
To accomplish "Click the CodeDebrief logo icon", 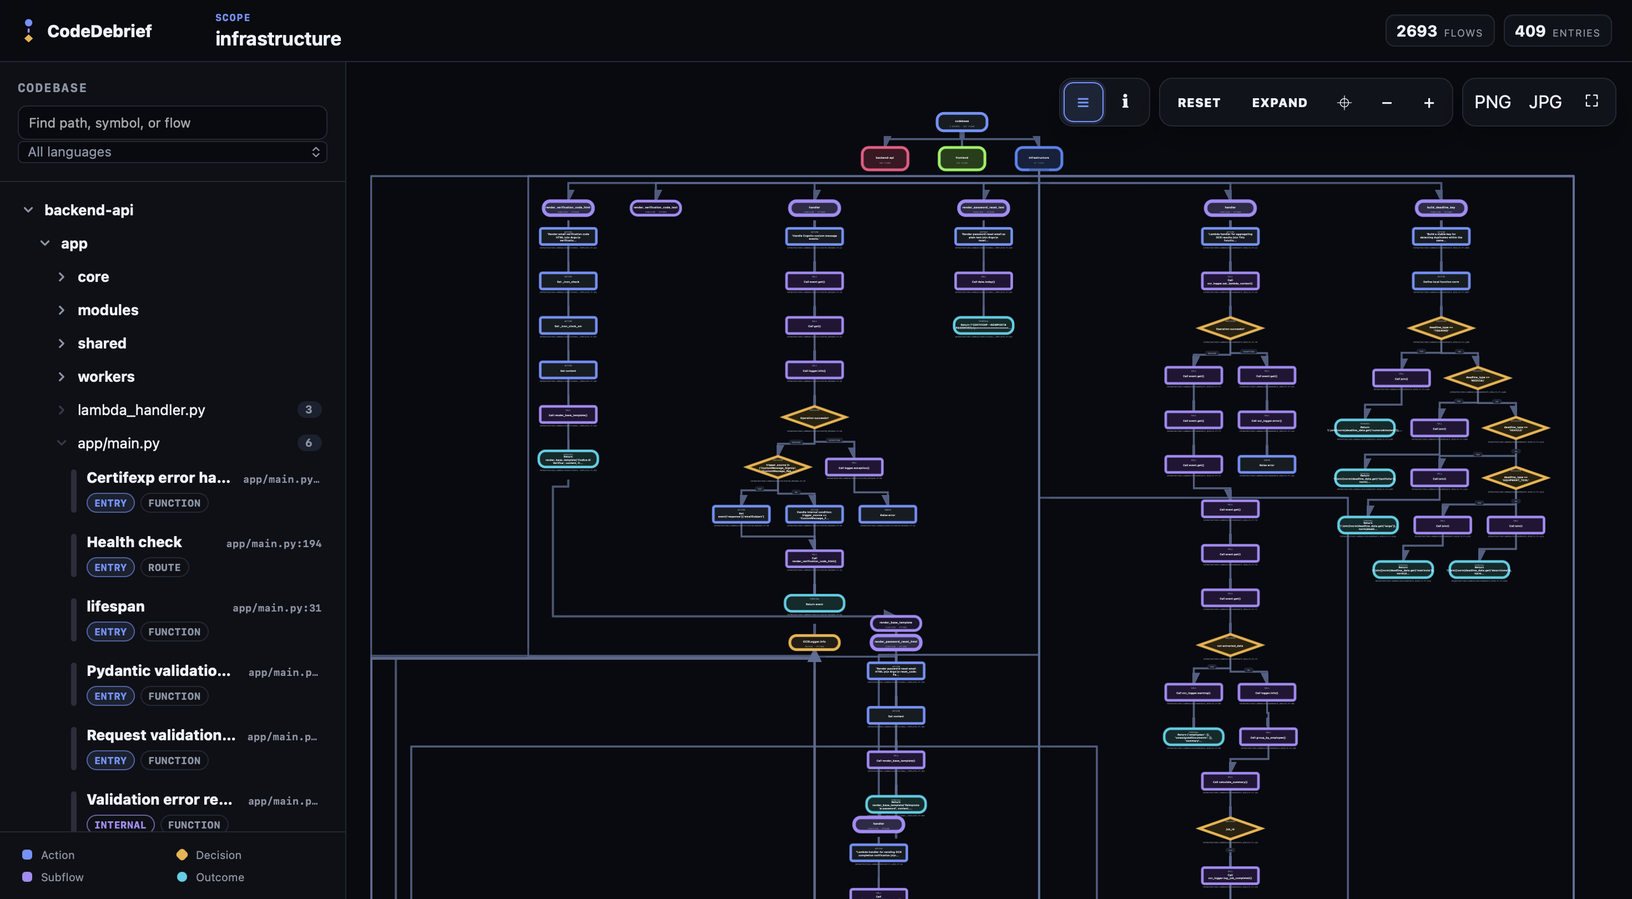I will [28, 31].
